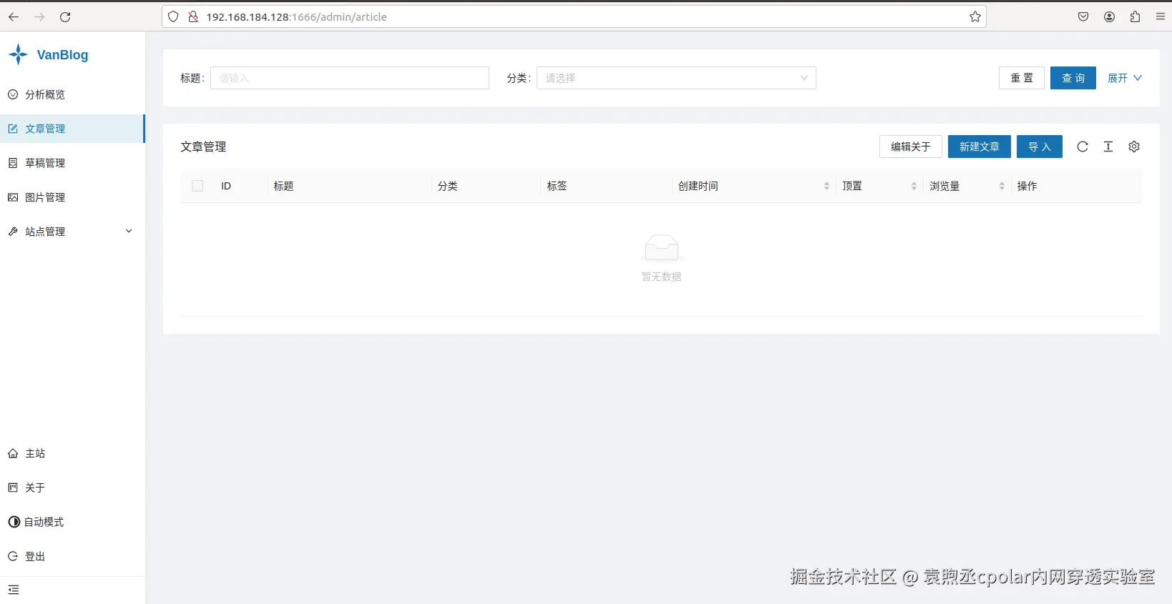Click the address bar URL
The image size is (1172, 604).
coord(296,16)
